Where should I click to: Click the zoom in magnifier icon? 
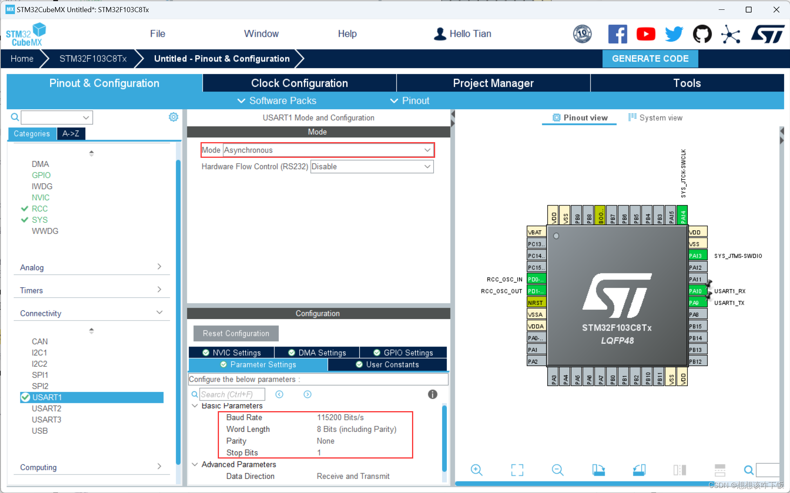pos(476,470)
